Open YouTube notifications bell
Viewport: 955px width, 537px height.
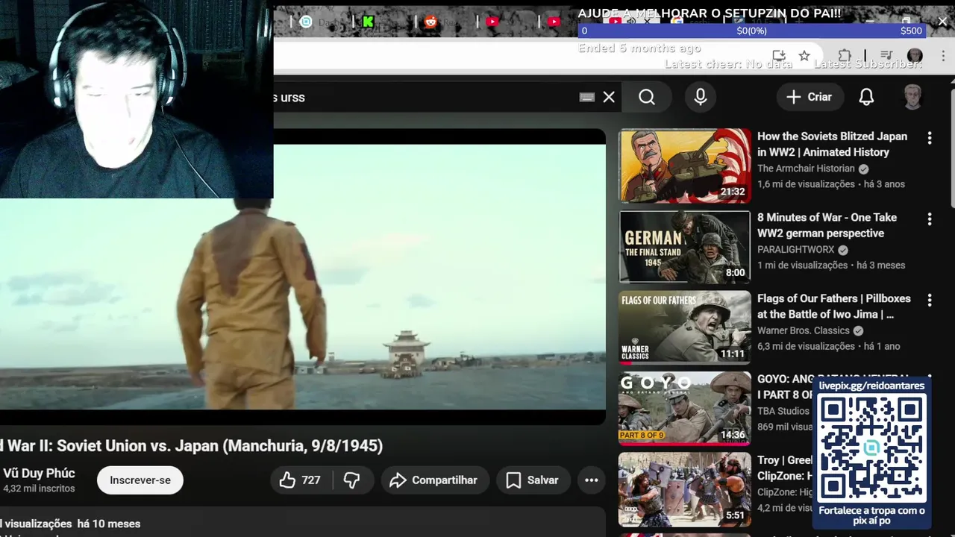(866, 97)
